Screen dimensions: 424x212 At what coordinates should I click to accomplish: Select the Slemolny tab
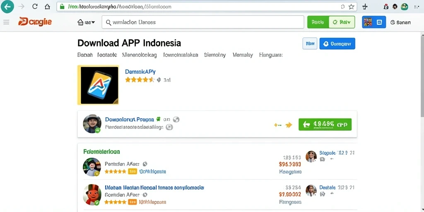pos(215,55)
